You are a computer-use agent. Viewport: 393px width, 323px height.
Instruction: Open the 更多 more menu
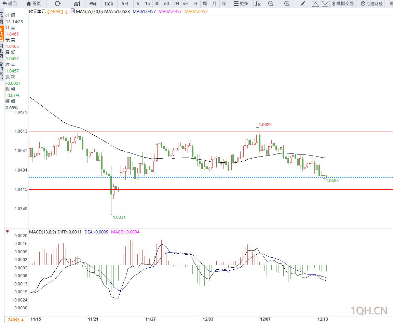point(241,4)
